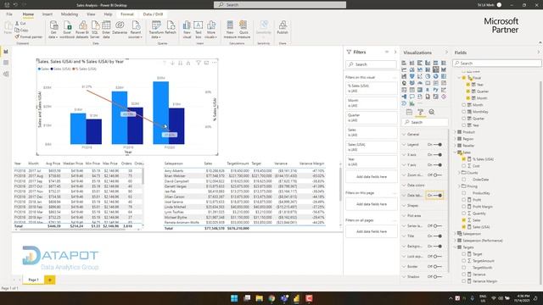Expand the Salesperson (Performance) table
The image size is (543, 305).
coord(455,241)
